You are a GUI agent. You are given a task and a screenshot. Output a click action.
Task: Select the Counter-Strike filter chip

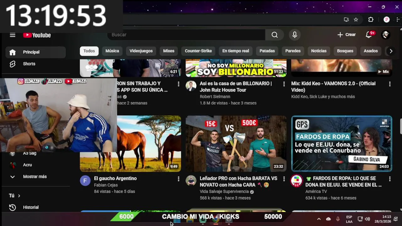(198, 51)
